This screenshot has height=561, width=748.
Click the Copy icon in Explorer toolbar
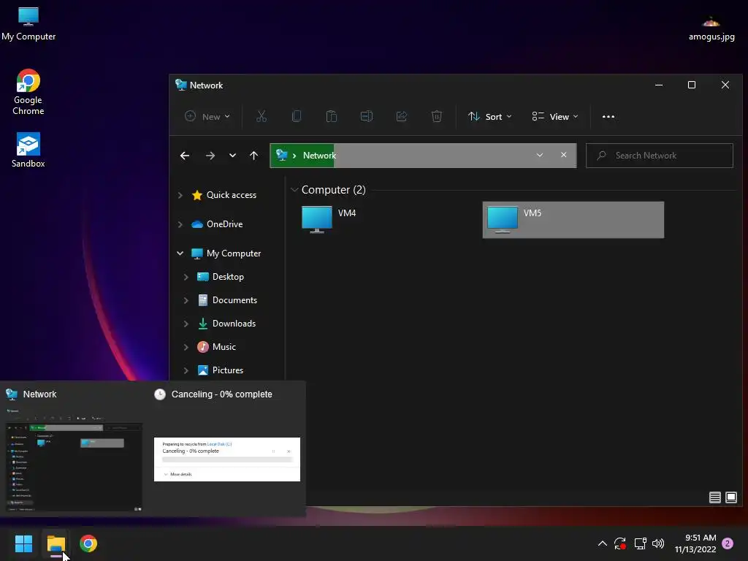[x=297, y=116]
